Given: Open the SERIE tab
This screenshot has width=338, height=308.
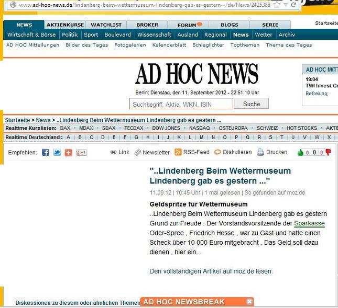Looking at the screenshot, I should click(270, 25).
